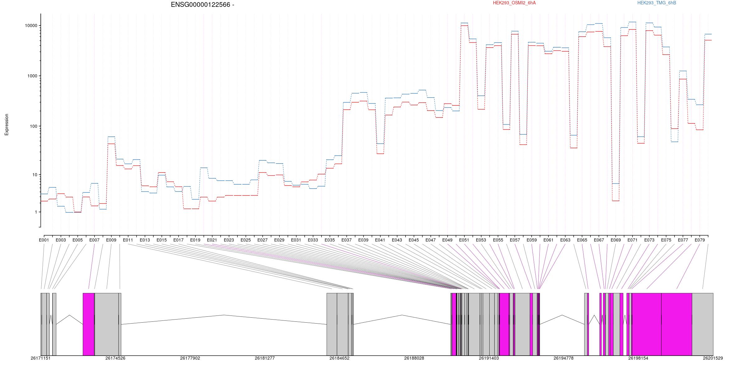Click exon label E001
747x373 pixels.
coord(44,240)
